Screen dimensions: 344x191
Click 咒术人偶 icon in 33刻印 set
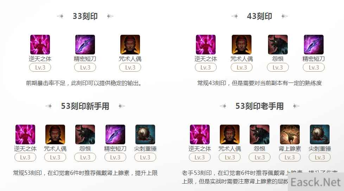(x=130, y=45)
